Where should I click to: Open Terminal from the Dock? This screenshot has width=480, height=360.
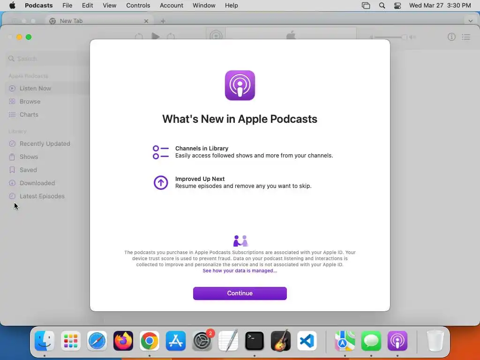(x=255, y=341)
